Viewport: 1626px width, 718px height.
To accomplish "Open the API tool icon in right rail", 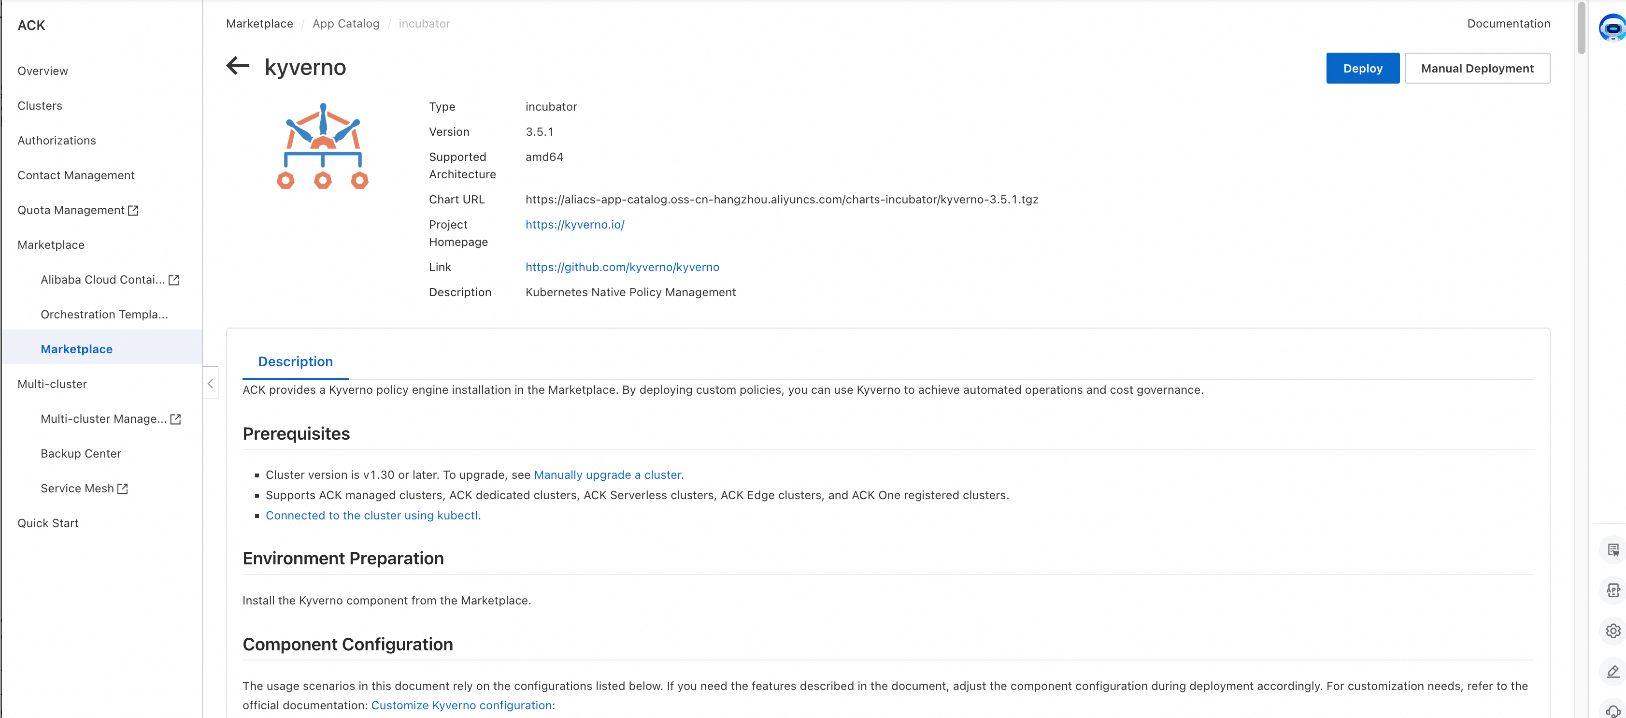I will tap(1613, 590).
